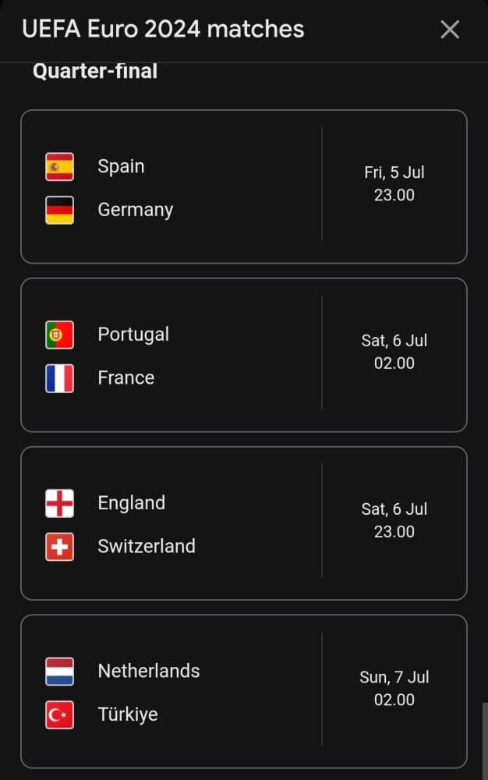Open the Spain team name link
This screenshot has height=780, width=488.
121,166
